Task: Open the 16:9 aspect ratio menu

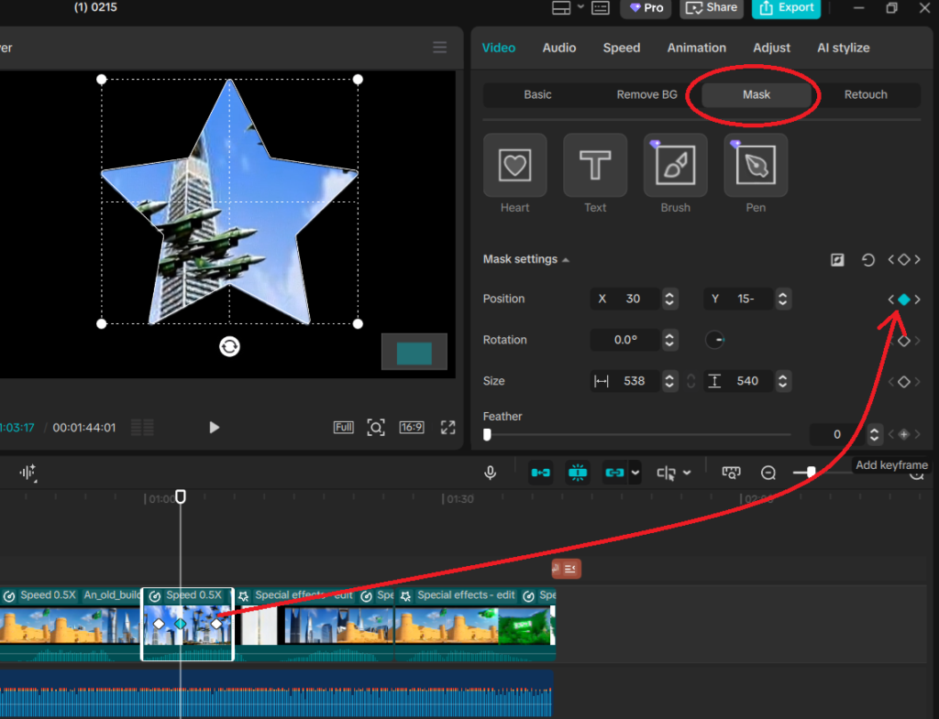Action: (x=411, y=427)
